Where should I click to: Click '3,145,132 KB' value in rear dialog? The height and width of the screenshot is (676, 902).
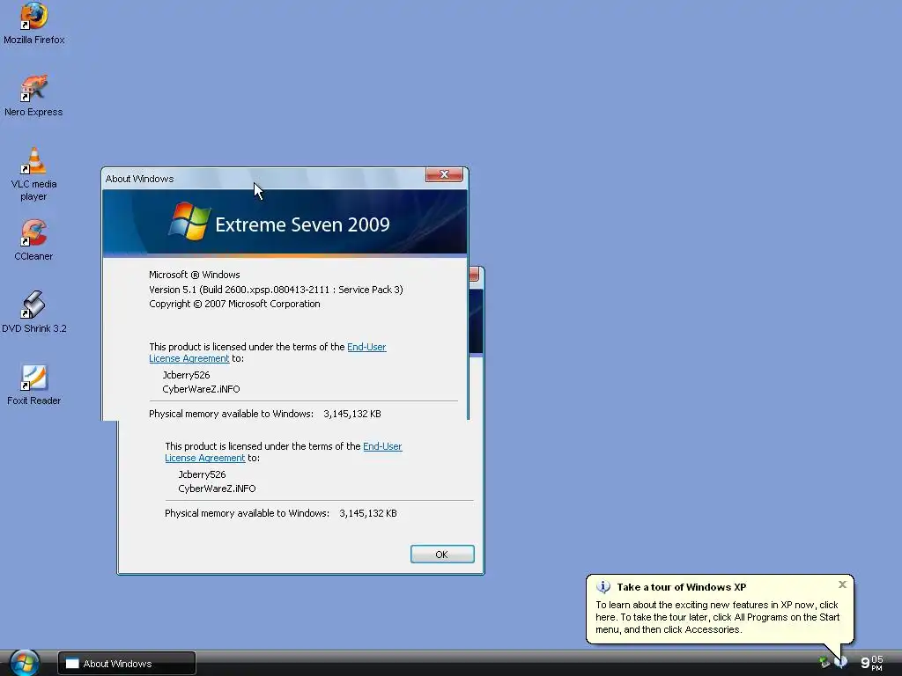coord(368,513)
